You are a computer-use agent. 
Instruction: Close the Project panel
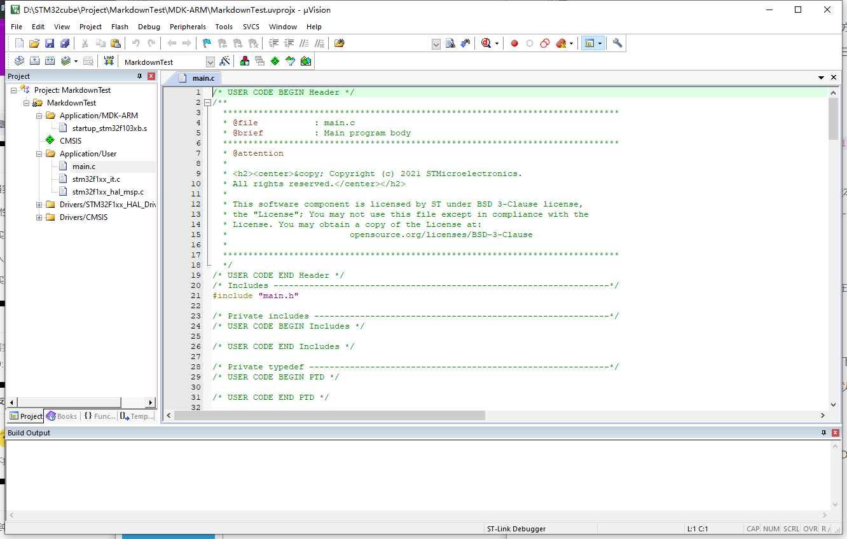click(151, 76)
